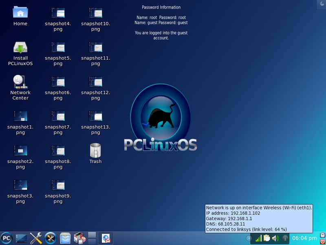
Task: Expand hidden system tray icons arrow
Action: pos(249,238)
